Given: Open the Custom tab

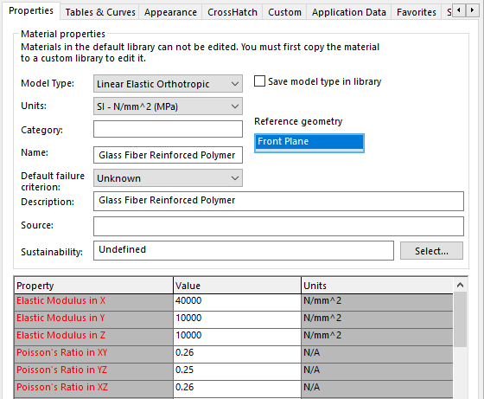Looking at the screenshot, I should (x=284, y=12).
